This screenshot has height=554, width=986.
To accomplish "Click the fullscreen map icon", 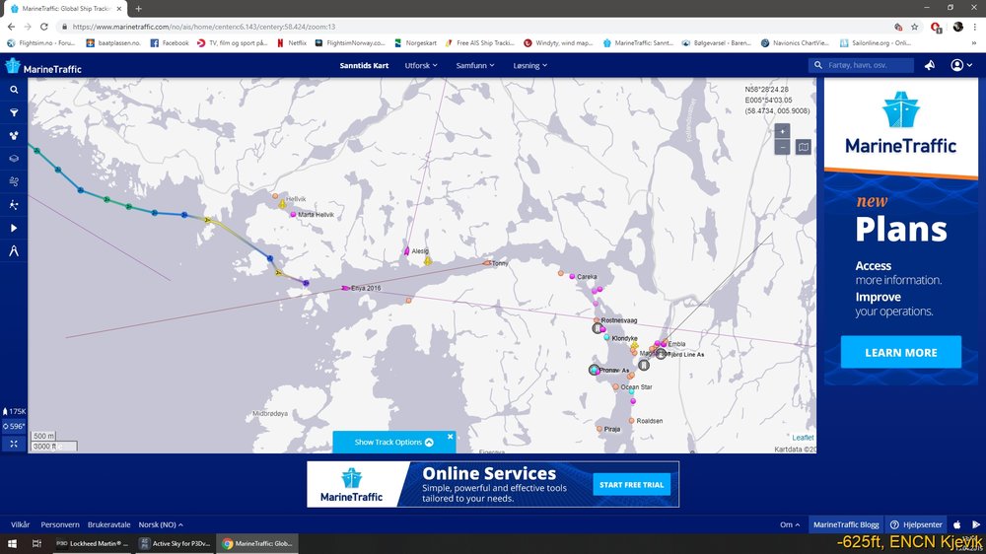I will [14, 444].
